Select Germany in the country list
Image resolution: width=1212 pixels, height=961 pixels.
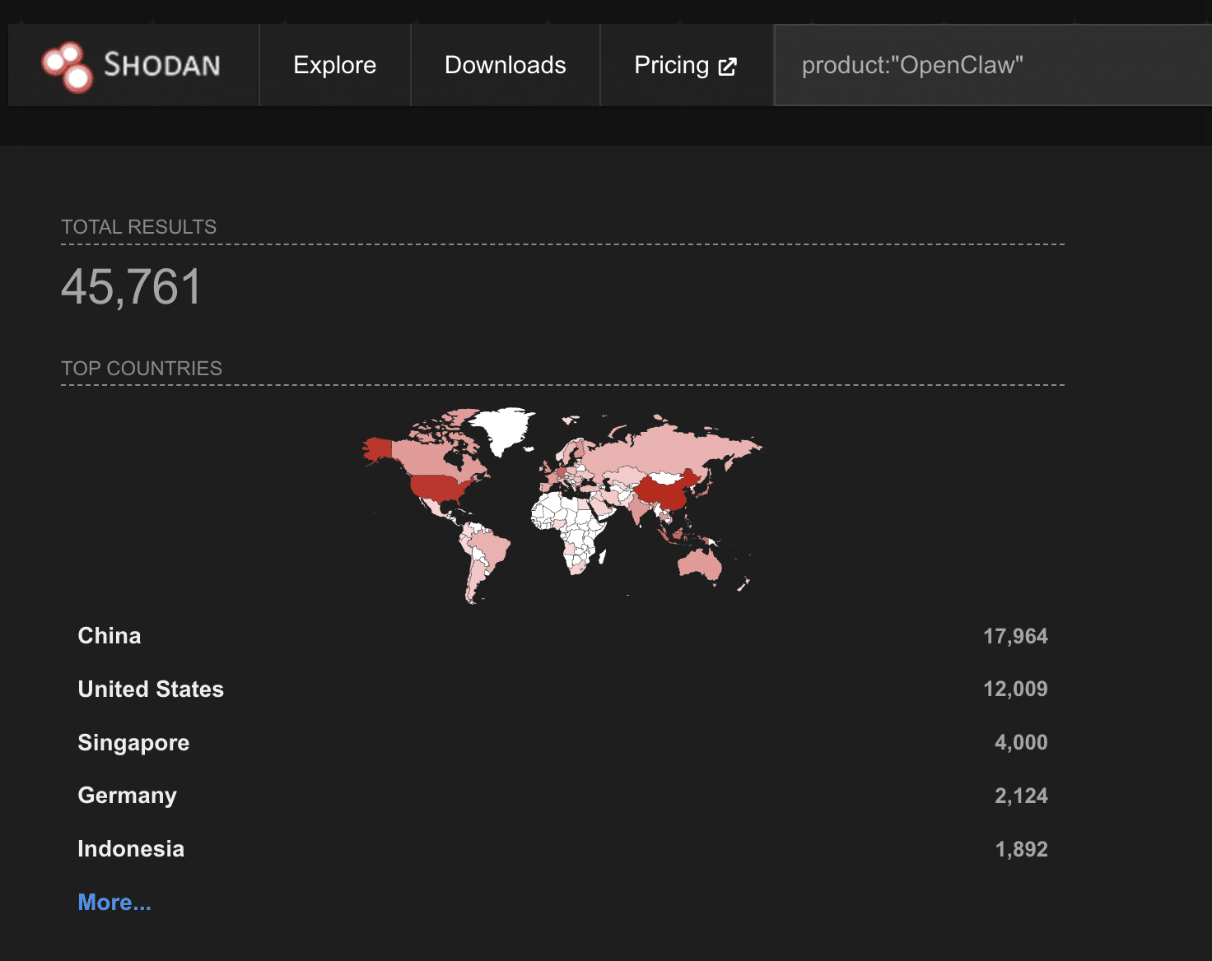(x=127, y=796)
